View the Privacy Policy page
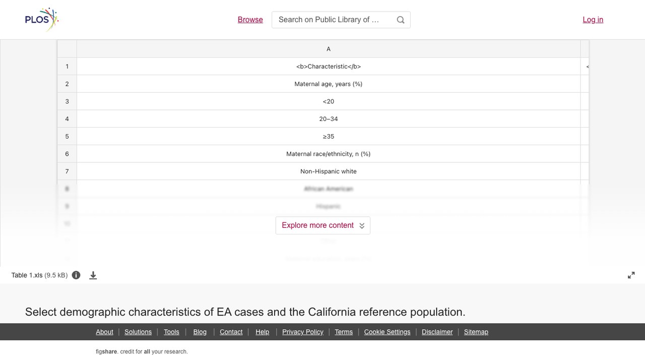645x363 pixels. point(303,332)
